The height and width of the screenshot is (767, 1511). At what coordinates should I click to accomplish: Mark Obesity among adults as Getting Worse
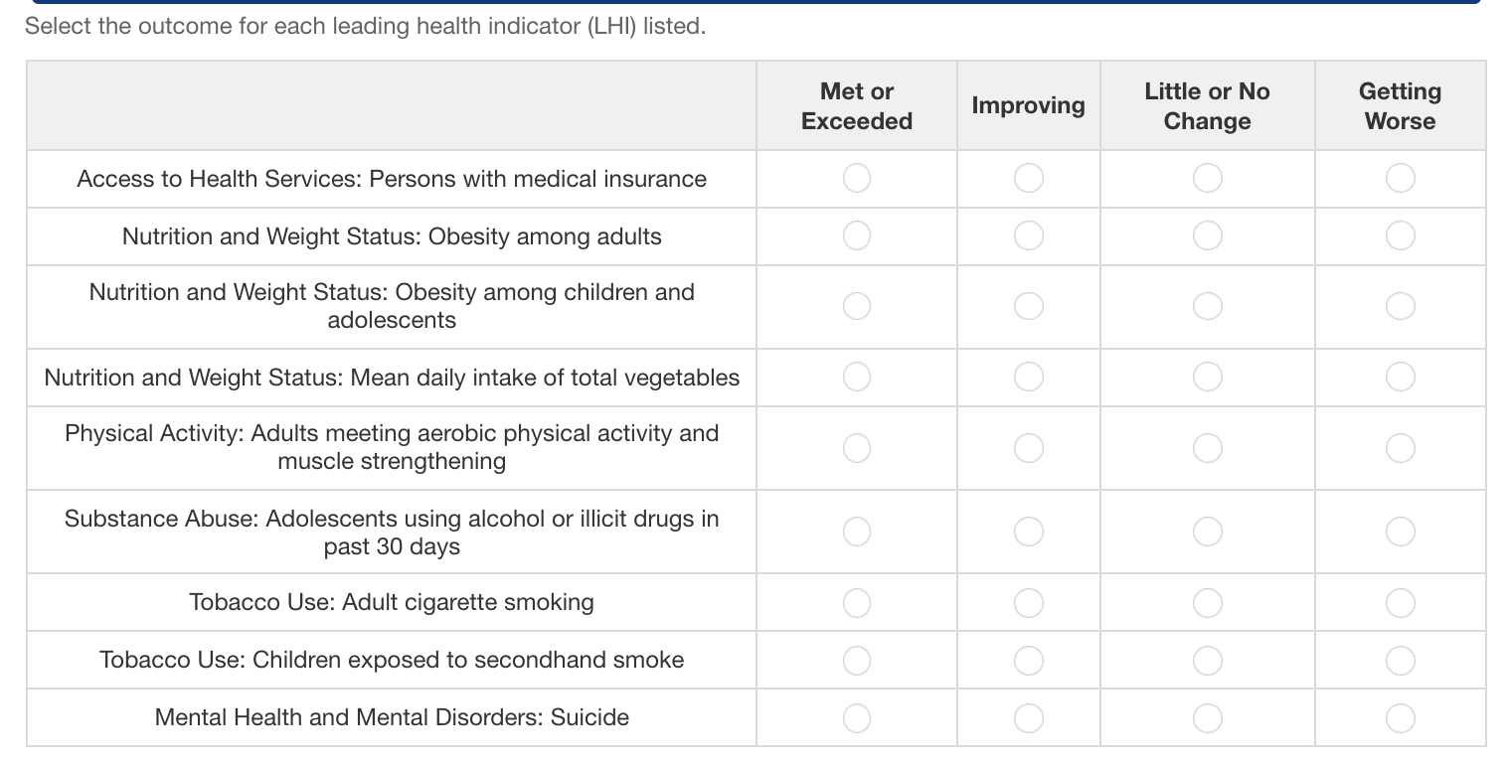[x=1400, y=235]
